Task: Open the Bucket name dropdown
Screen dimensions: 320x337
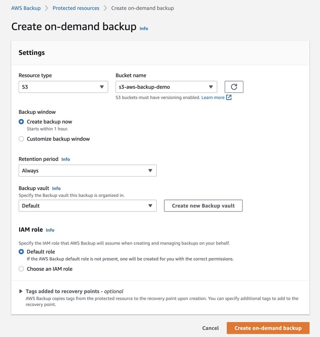Action: click(166, 87)
